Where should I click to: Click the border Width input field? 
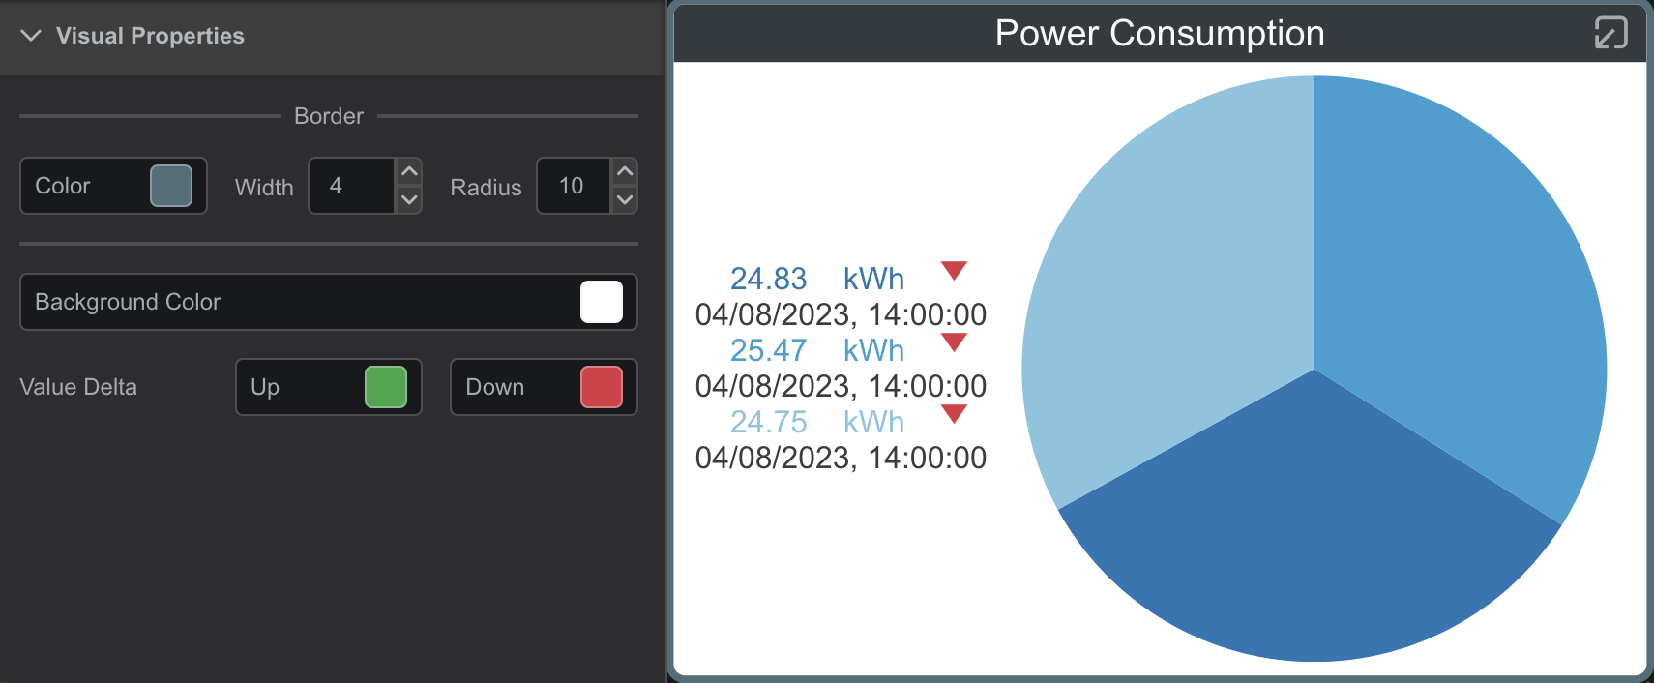pyautogui.click(x=351, y=186)
